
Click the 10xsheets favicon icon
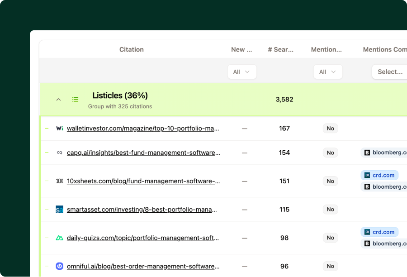[59, 181]
